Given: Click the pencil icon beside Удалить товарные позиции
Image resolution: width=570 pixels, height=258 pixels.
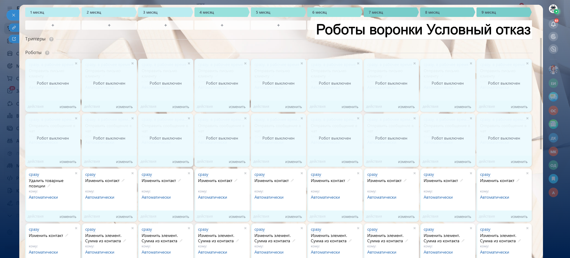Looking at the screenshot, I should (x=49, y=186).
